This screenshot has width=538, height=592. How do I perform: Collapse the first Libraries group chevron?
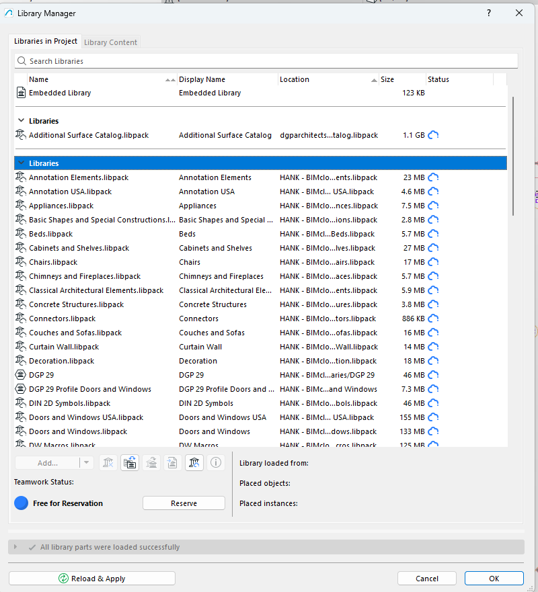coord(21,120)
